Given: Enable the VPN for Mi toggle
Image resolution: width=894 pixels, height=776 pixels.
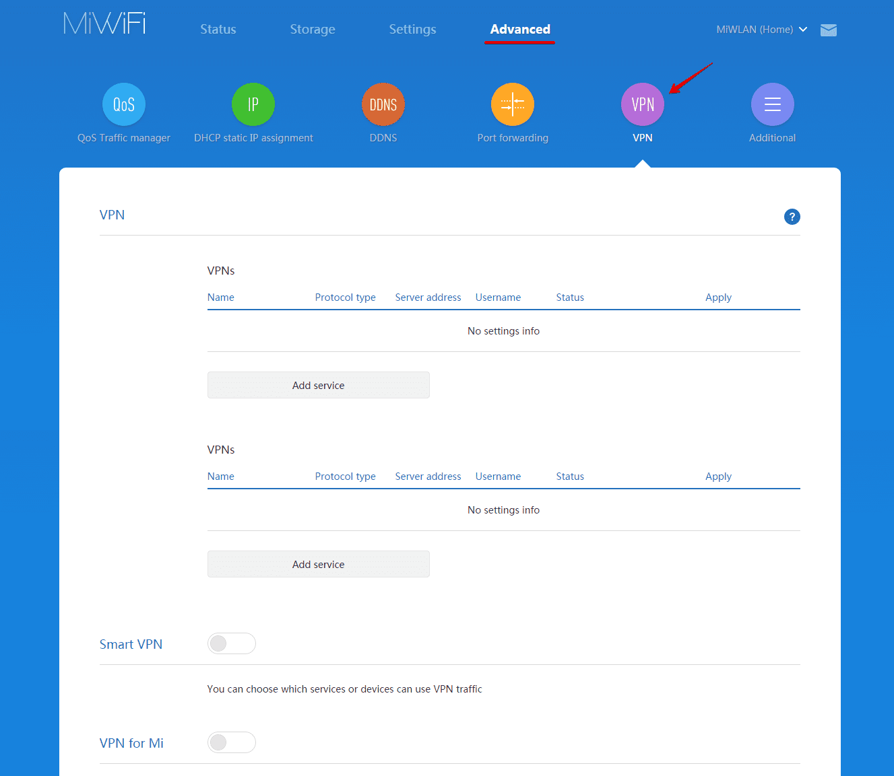Looking at the screenshot, I should click(232, 742).
